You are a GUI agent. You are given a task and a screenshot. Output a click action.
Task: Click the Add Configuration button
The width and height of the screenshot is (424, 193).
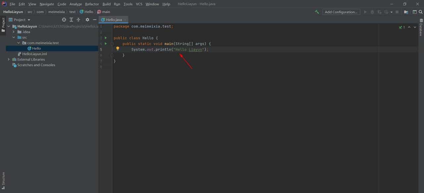coord(341,12)
